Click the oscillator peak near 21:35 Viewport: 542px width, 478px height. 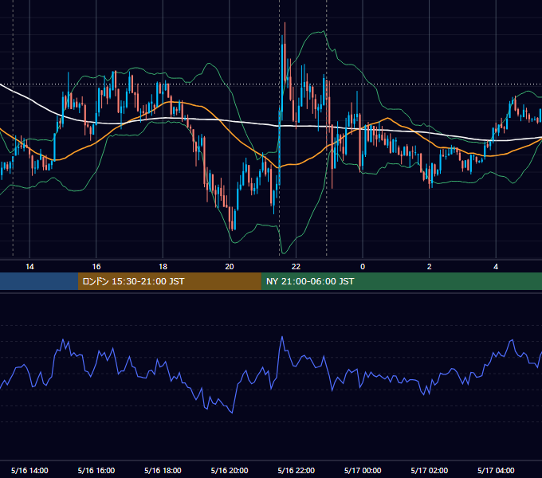pos(282,337)
